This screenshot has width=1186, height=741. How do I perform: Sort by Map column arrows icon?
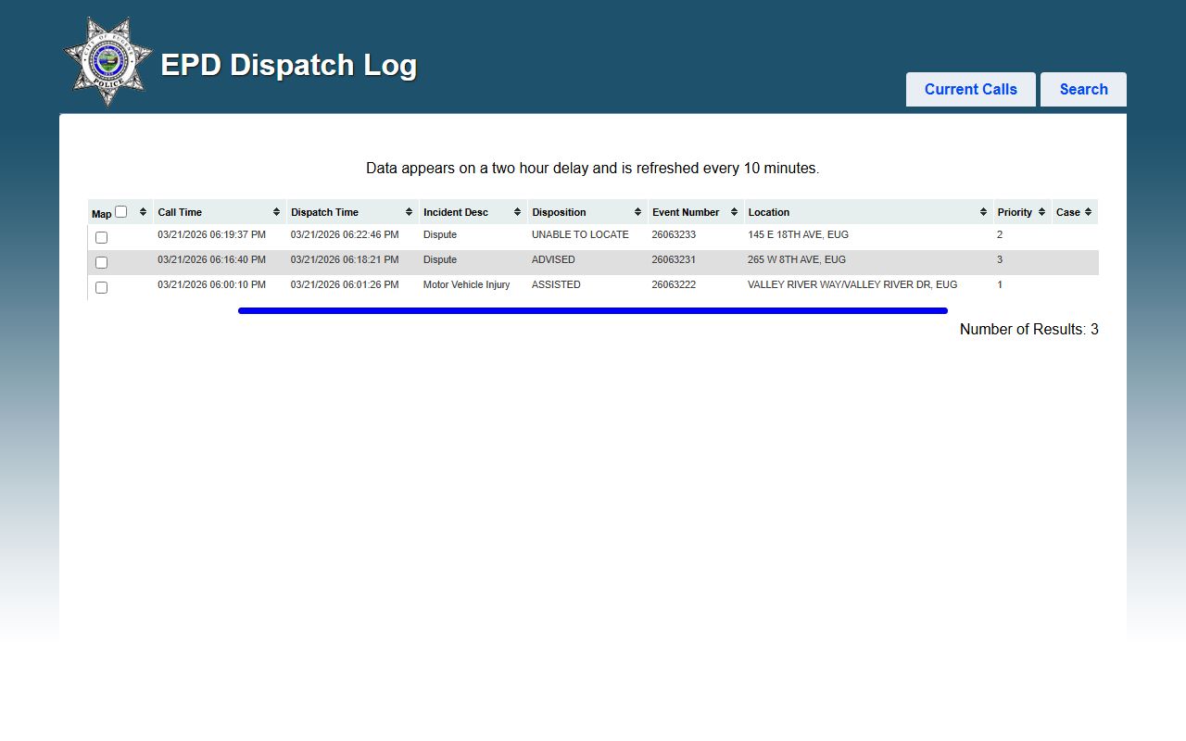tap(143, 212)
